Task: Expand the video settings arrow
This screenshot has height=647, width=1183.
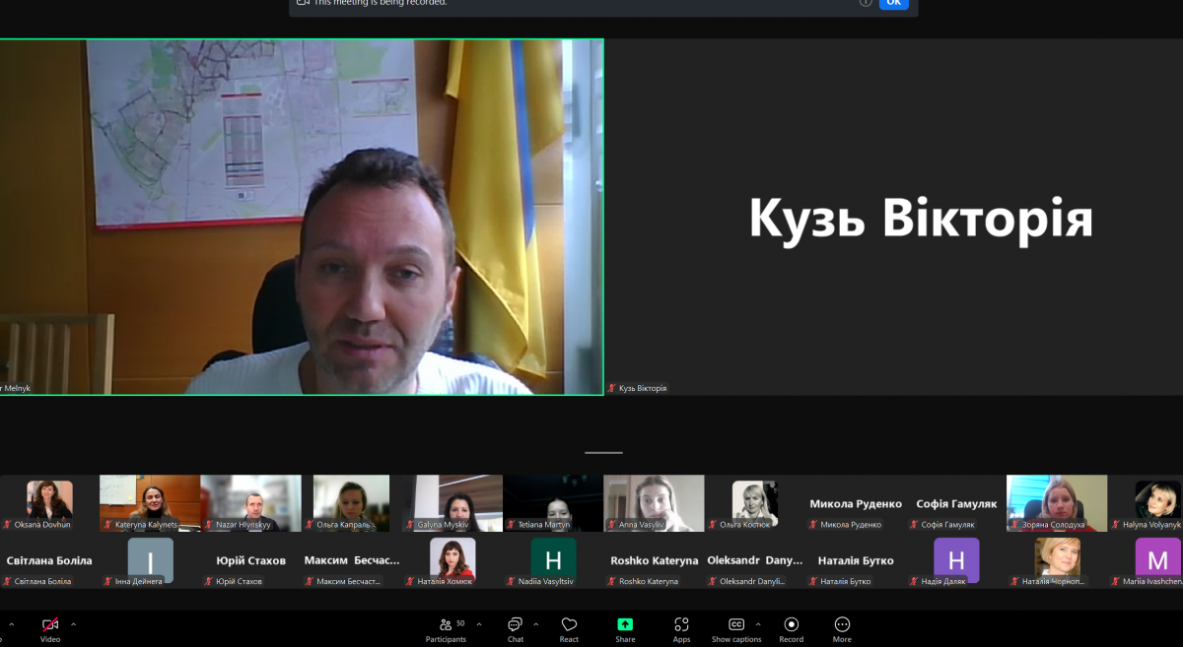Action: pyautogui.click(x=73, y=624)
